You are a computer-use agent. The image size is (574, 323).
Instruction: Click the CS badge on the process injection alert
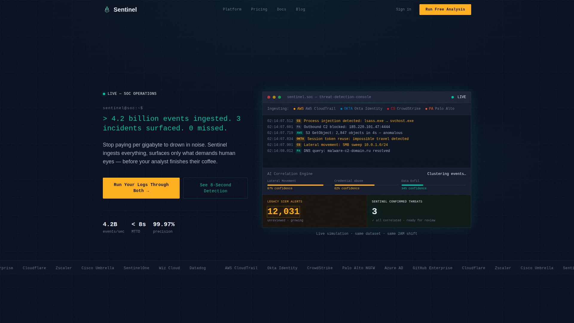[298, 121]
